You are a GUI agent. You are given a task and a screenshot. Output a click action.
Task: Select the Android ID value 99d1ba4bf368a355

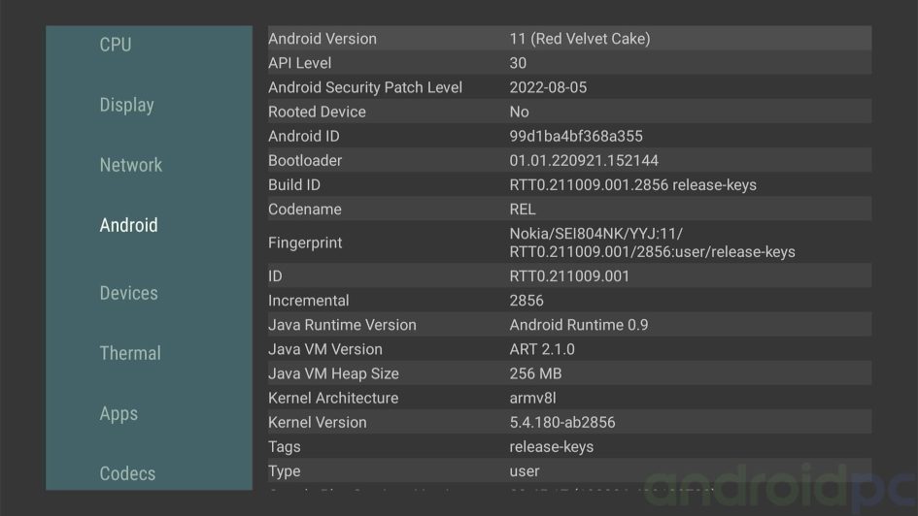576,136
